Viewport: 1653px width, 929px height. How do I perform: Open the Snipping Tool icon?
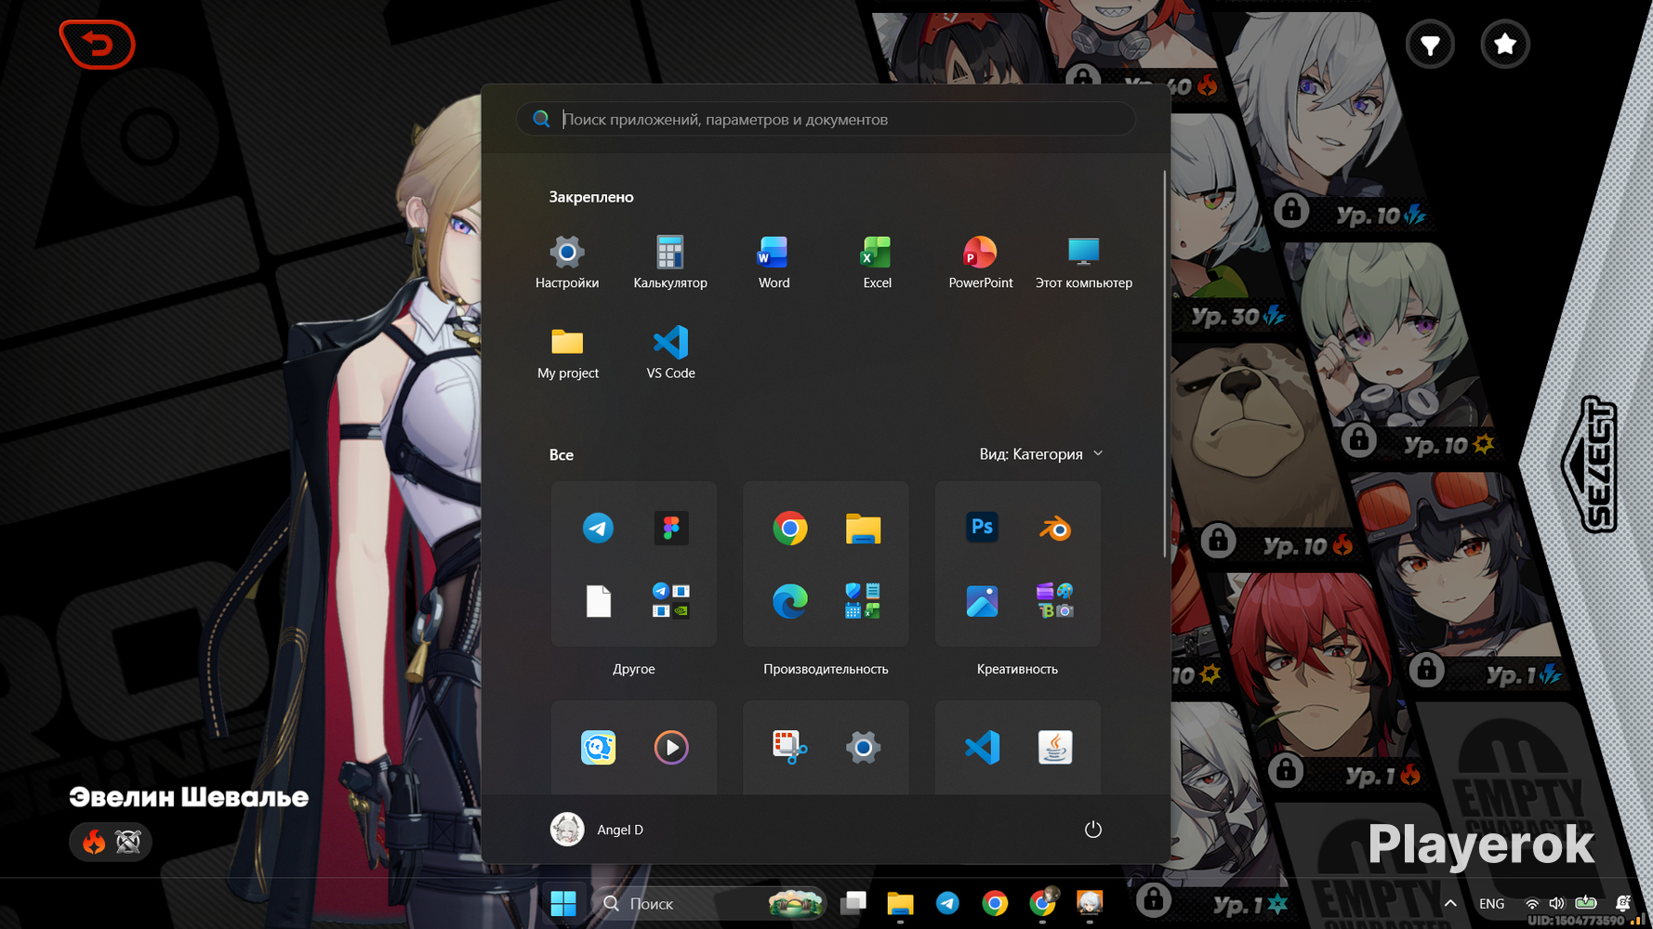789,747
